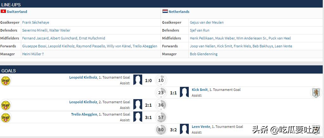324x138 pixels.
Task: Click the player silhouette next to the 3:2 score
Action: 184,129
